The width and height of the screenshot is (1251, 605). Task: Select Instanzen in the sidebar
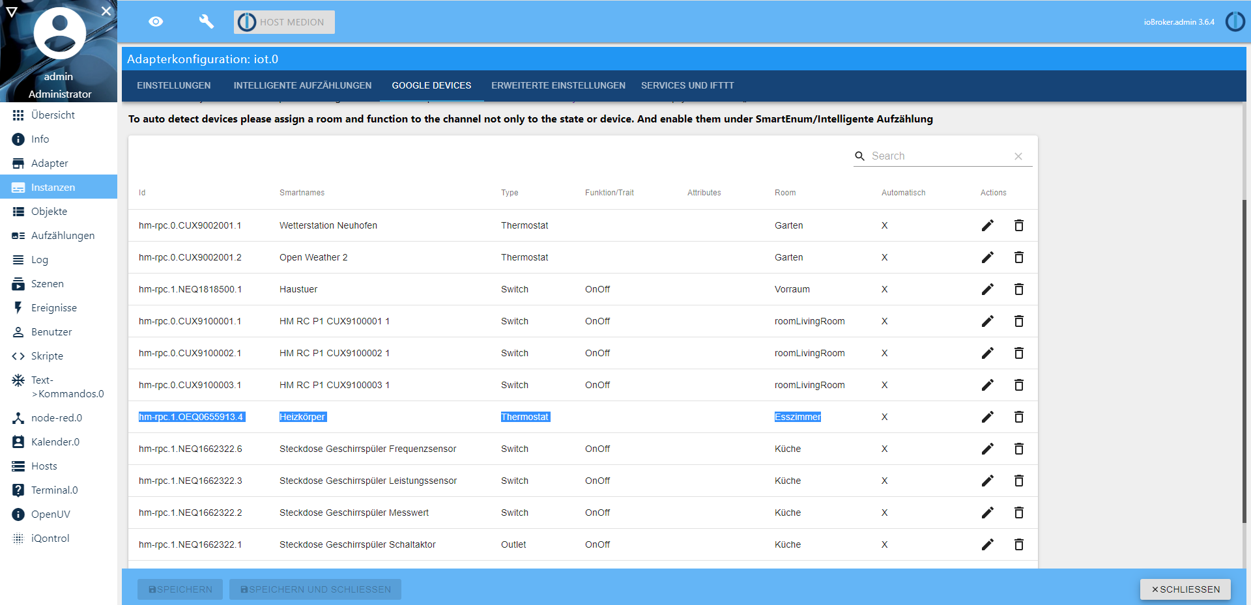point(59,187)
